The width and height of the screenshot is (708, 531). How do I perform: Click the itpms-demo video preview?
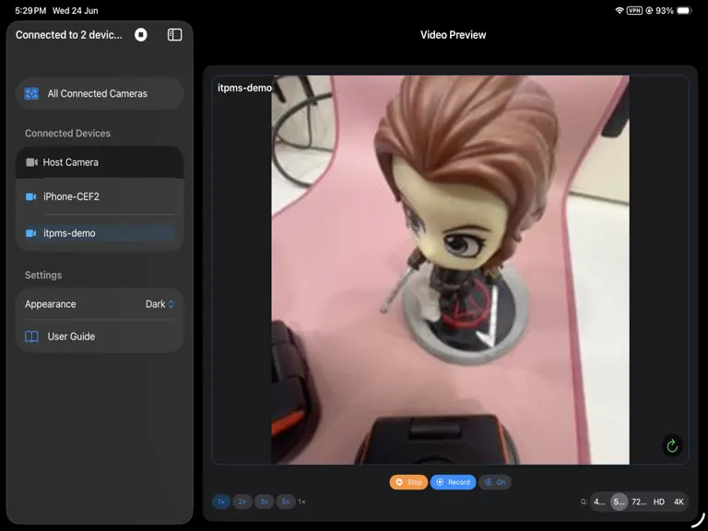(x=450, y=269)
